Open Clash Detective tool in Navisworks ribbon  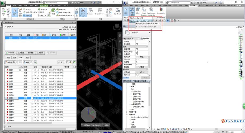83,12
